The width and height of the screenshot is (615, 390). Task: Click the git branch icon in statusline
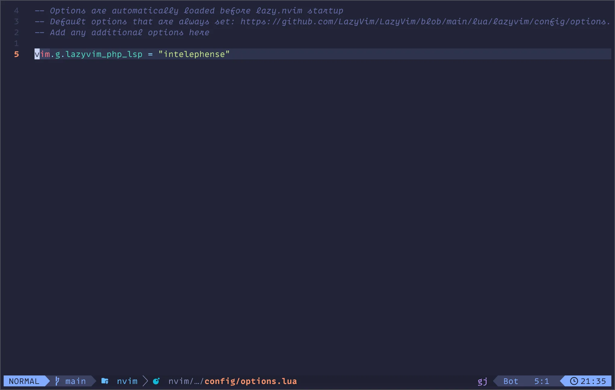coord(57,381)
